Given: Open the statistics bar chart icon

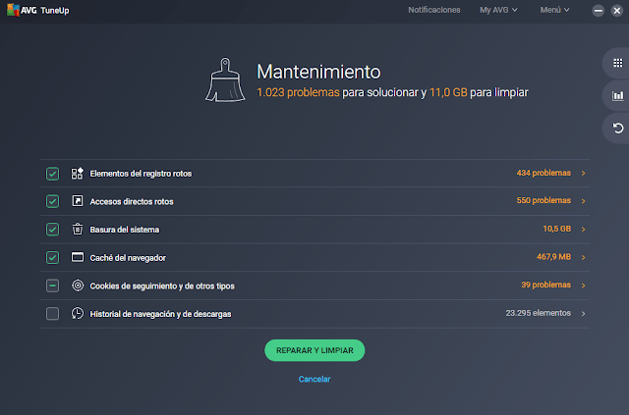Looking at the screenshot, I should click(x=618, y=96).
